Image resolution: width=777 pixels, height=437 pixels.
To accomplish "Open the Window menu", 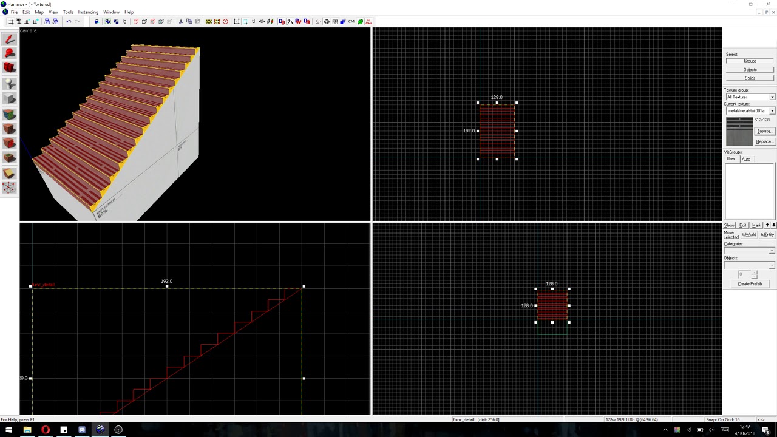I will pyautogui.click(x=111, y=12).
